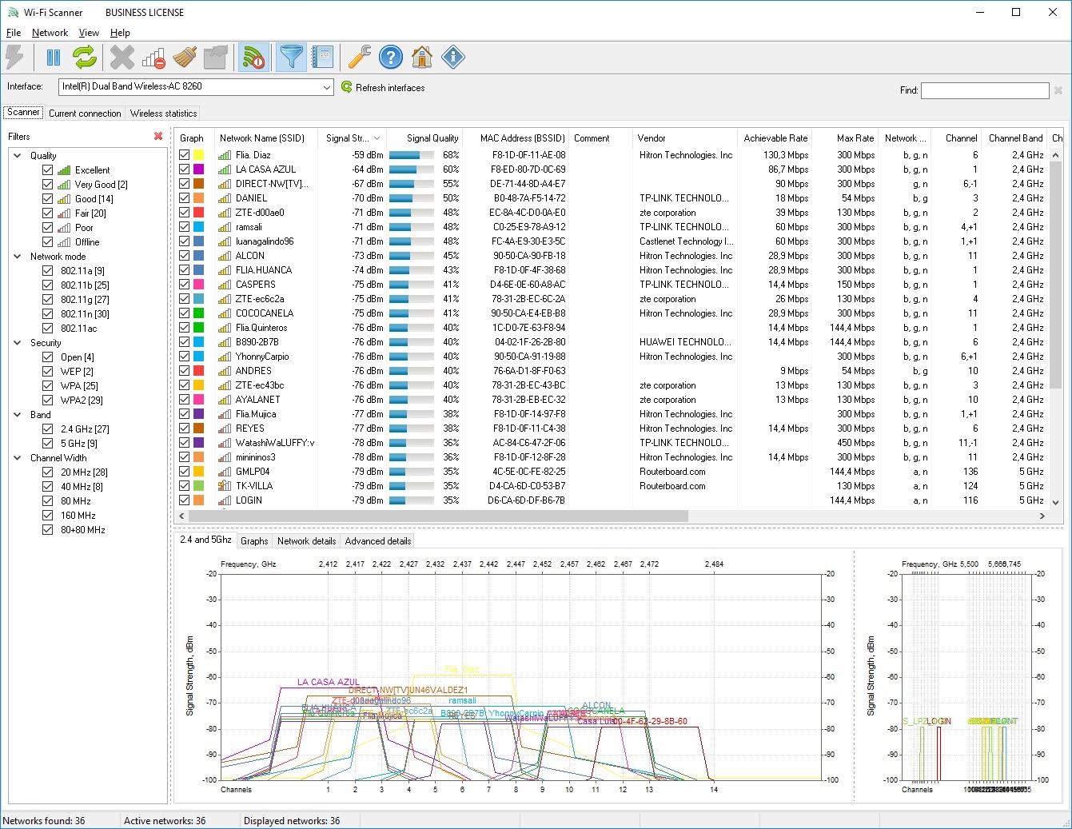1072x829 pixels.
Task: Uncheck the Very Good quality filter
Action: tap(48, 185)
